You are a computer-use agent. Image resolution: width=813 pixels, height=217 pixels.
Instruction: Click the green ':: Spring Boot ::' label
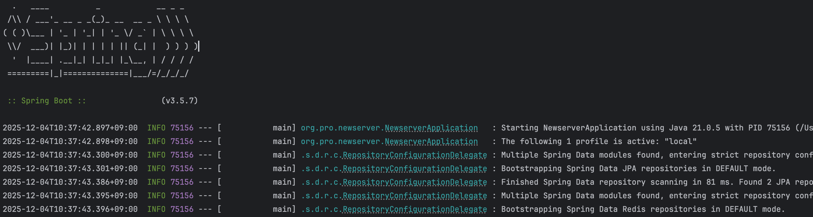(47, 101)
